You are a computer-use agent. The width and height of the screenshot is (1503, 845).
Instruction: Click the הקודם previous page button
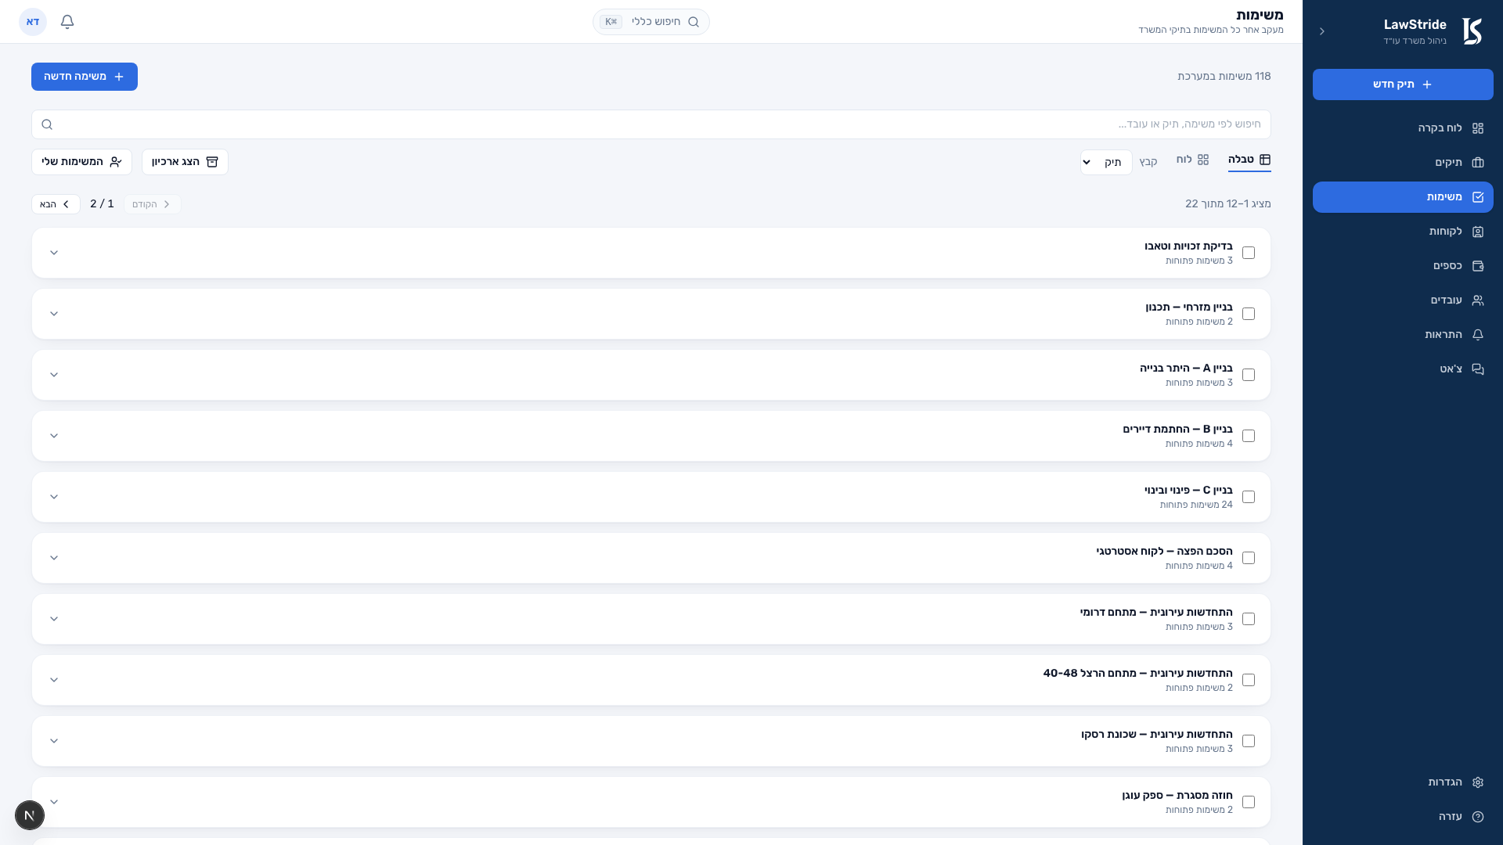click(x=152, y=204)
